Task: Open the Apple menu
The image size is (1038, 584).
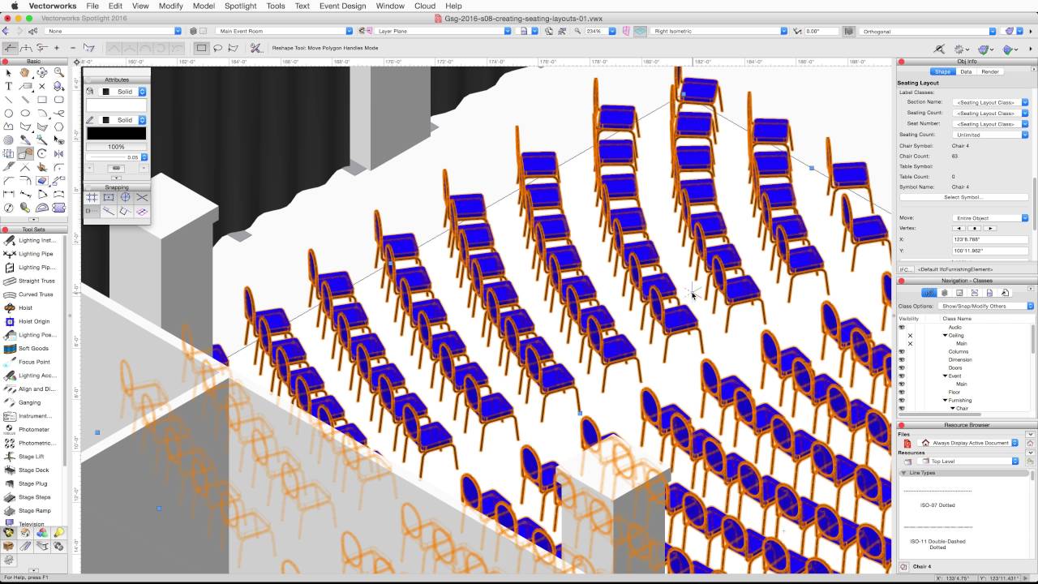Action: click(x=13, y=6)
